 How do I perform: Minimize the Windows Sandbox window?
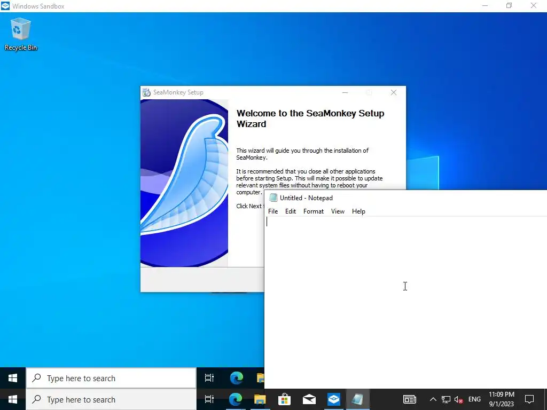pyautogui.click(x=485, y=5)
